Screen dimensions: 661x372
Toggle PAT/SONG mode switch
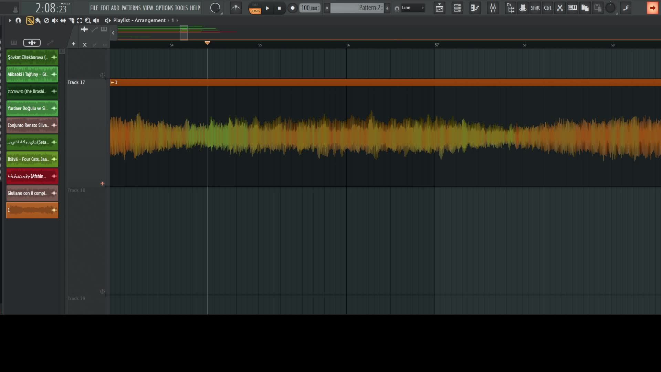pyautogui.click(x=255, y=8)
